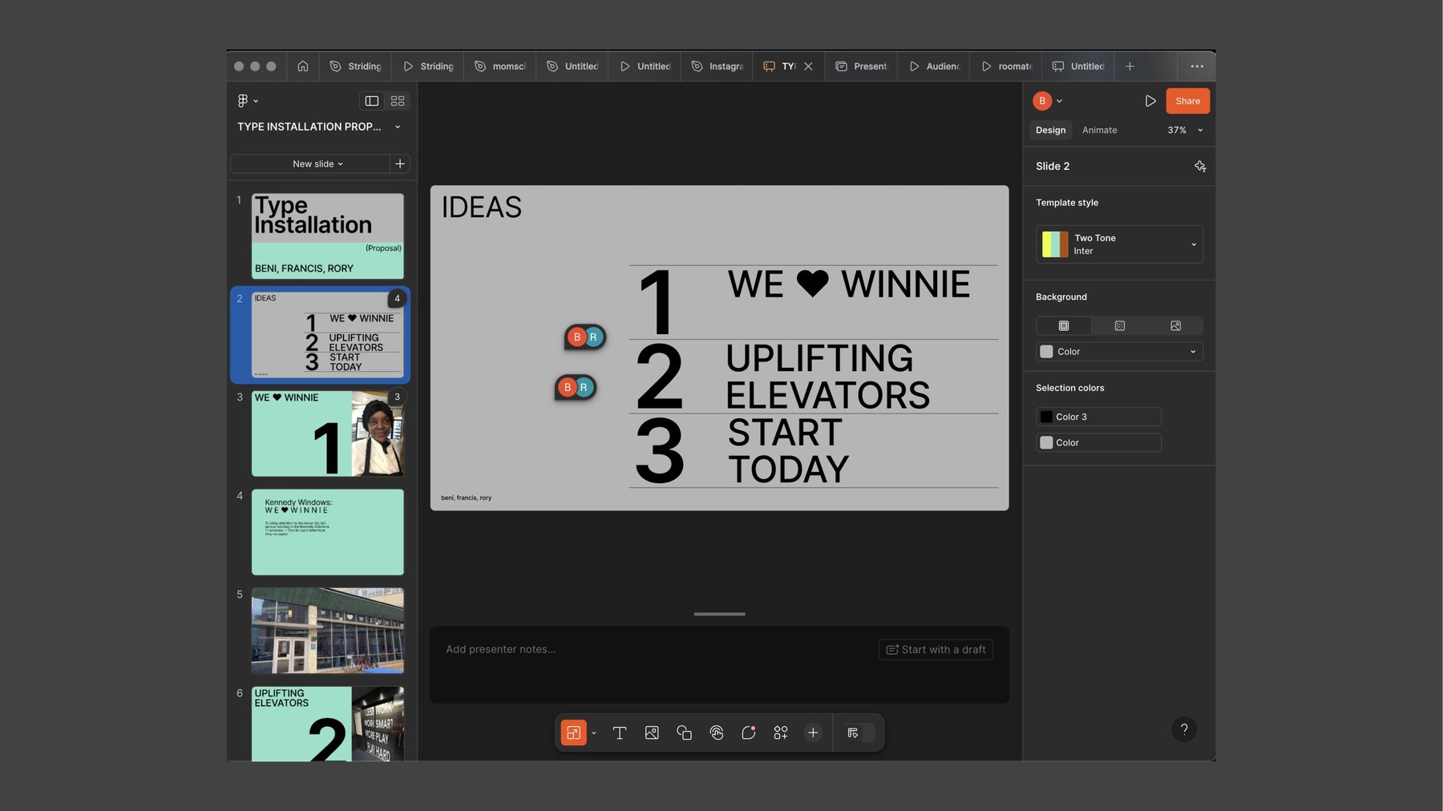
Task: Click the Share button
Action: (1187, 101)
